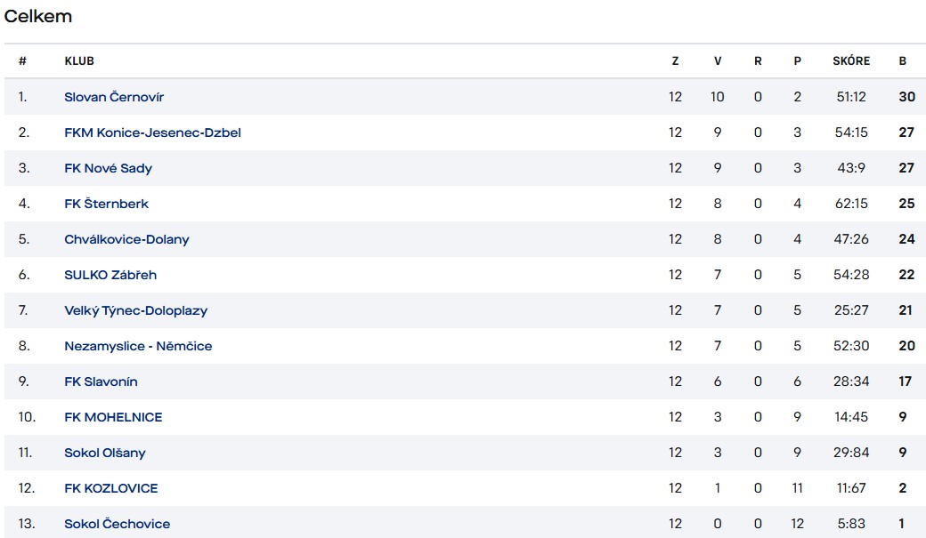The height and width of the screenshot is (538, 926).
Task: Select the Chválkovice-Dolany club link
Action: [x=127, y=239]
